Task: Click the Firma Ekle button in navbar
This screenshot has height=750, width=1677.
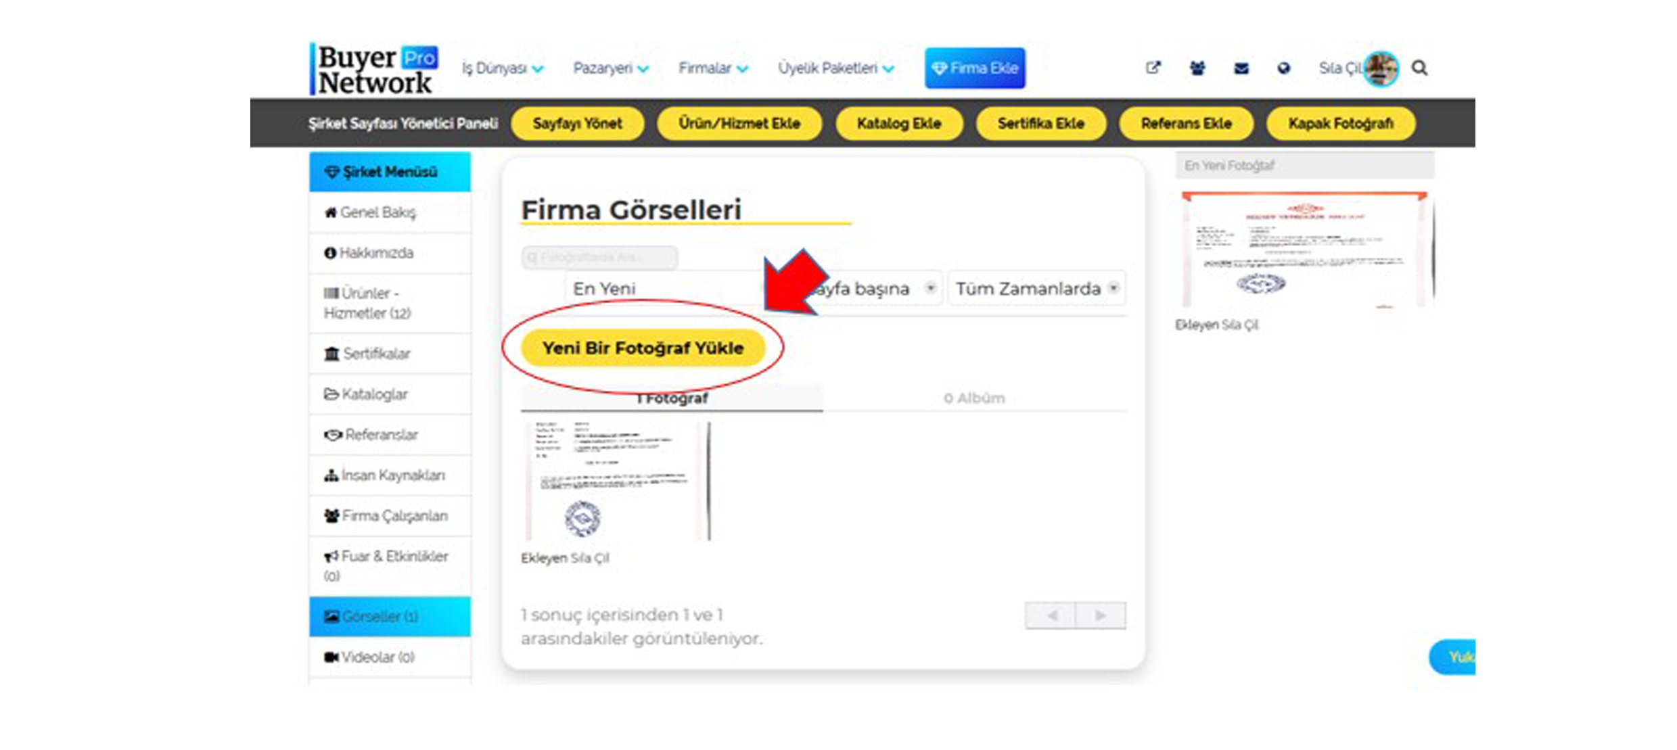Action: tap(974, 68)
